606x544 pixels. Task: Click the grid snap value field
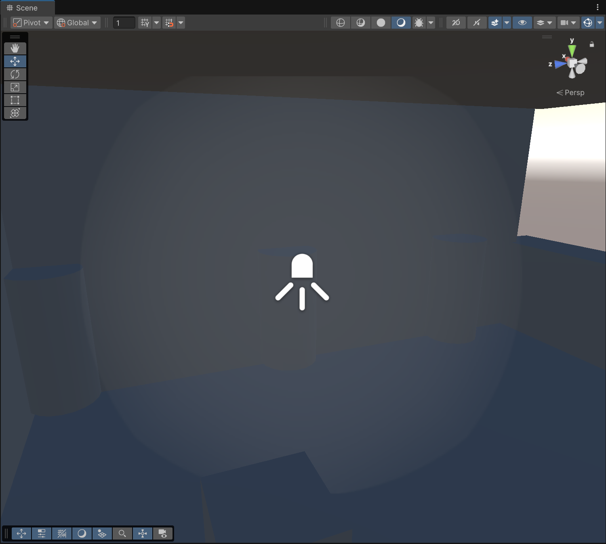(124, 23)
